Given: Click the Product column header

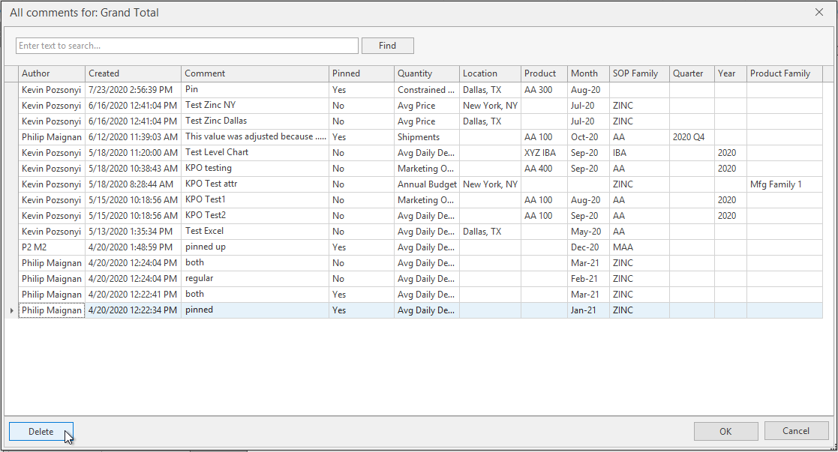Looking at the screenshot, I should click(544, 73).
